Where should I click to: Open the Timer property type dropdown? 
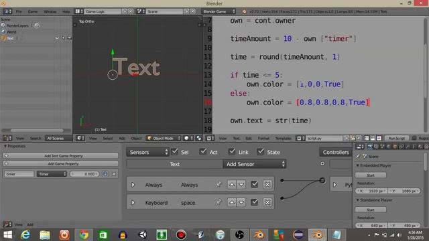point(52,174)
